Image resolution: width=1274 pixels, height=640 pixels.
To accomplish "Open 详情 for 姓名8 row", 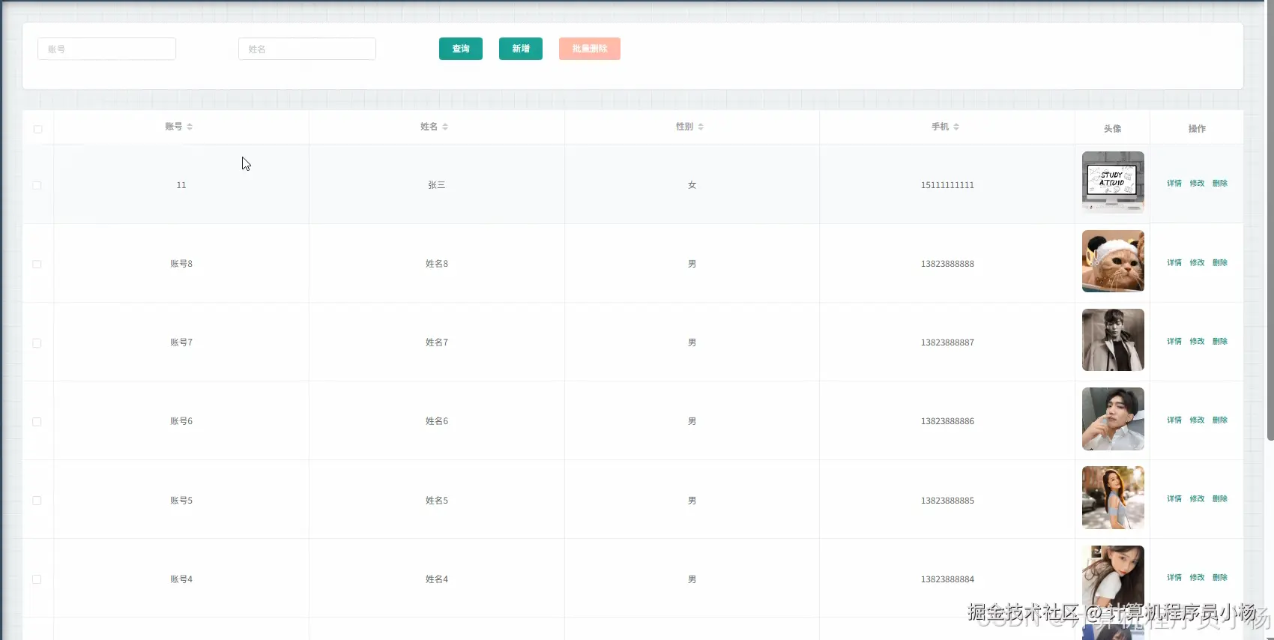I will click(1174, 263).
